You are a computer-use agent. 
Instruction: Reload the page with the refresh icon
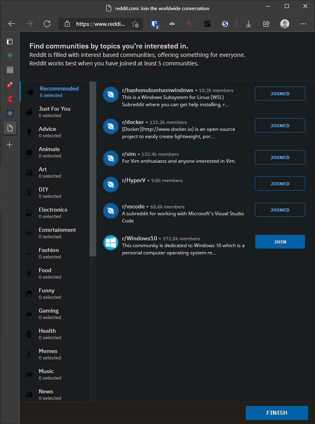click(47, 24)
